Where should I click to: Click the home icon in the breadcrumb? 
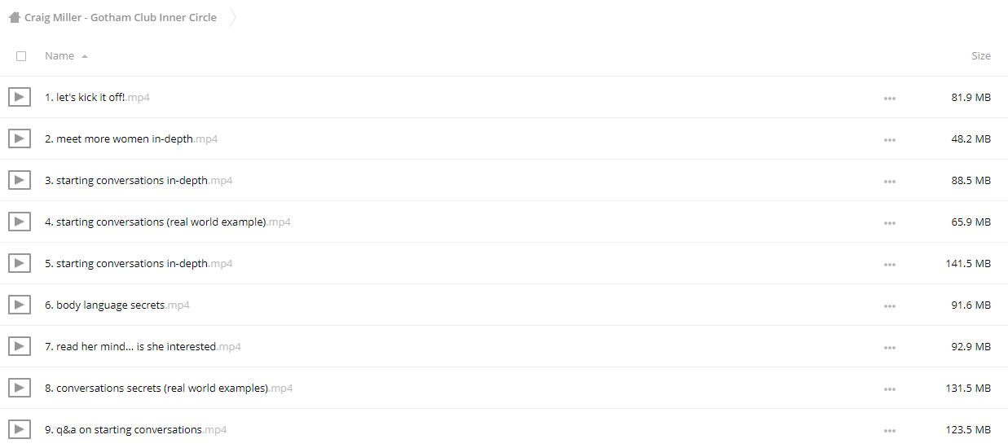coord(14,17)
